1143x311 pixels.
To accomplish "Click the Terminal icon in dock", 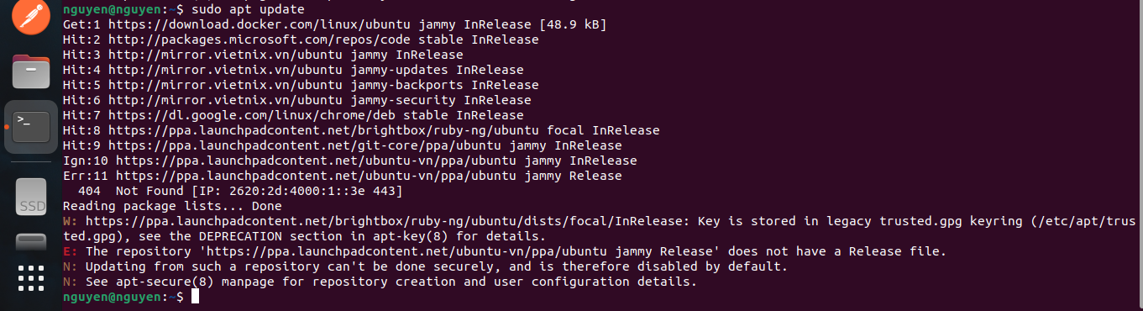I will 31,127.
